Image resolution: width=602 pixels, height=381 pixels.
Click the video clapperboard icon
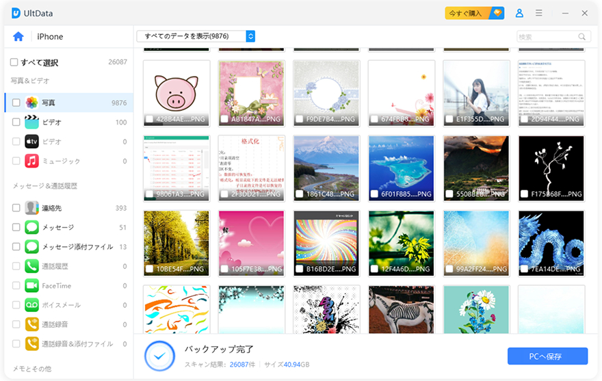(x=32, y=122)
